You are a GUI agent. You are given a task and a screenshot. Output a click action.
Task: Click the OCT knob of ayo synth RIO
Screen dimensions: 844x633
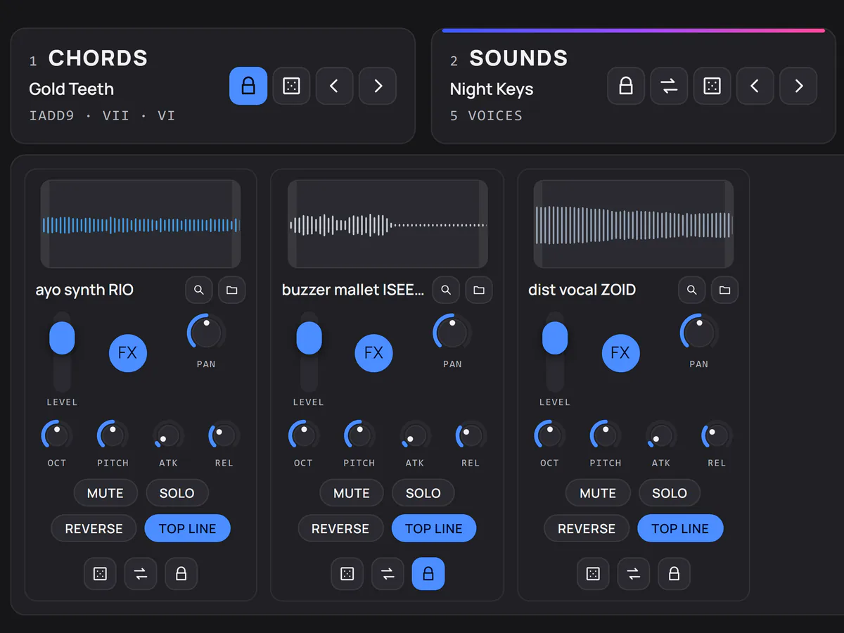pos(57,435)
